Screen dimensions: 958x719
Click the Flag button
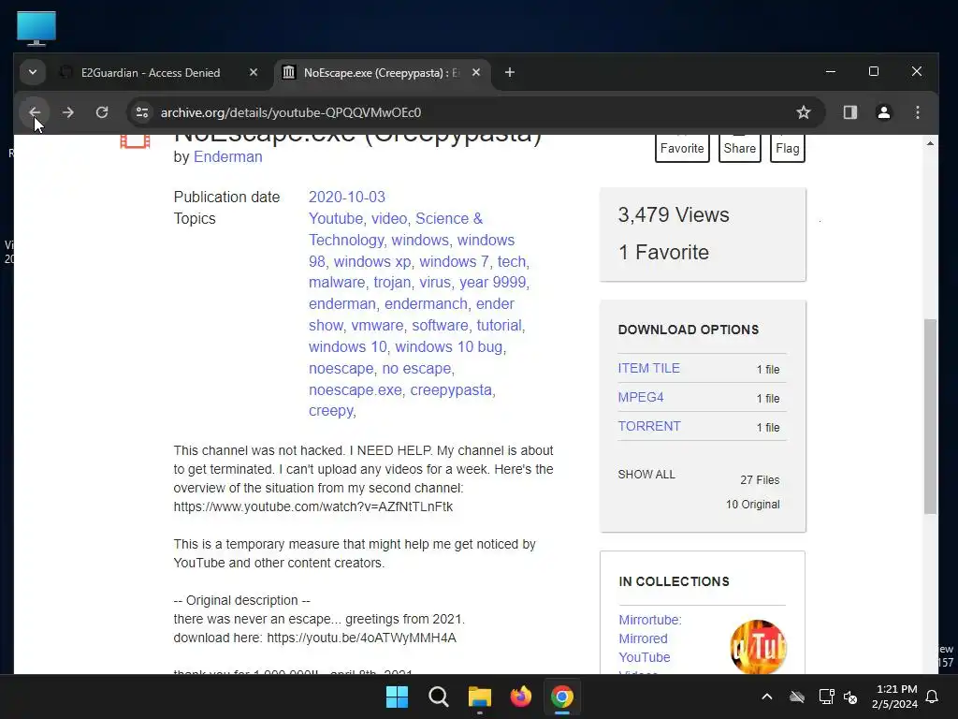pos(788,148)
